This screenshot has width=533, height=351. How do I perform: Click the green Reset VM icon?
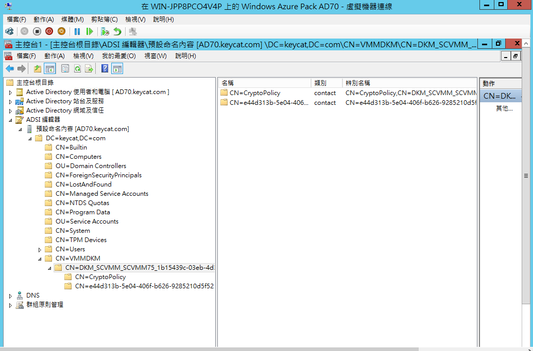(x=90, y=31)
